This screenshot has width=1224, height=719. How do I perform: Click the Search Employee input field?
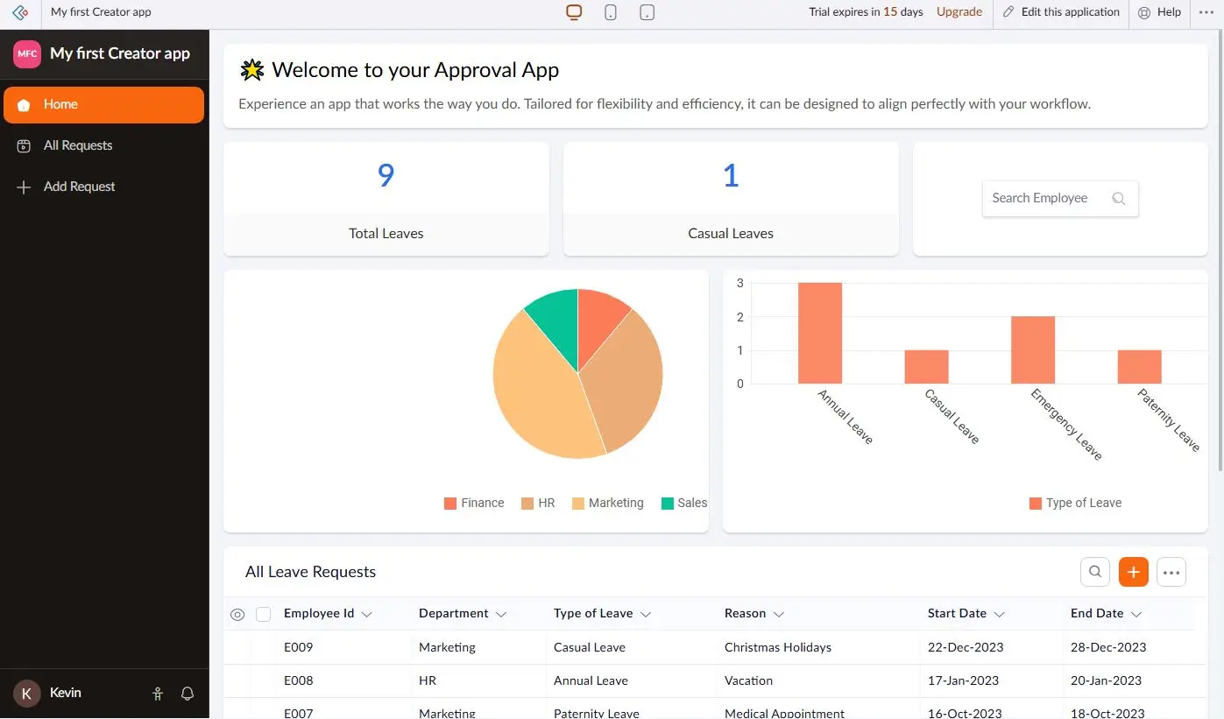[1048, 198]
